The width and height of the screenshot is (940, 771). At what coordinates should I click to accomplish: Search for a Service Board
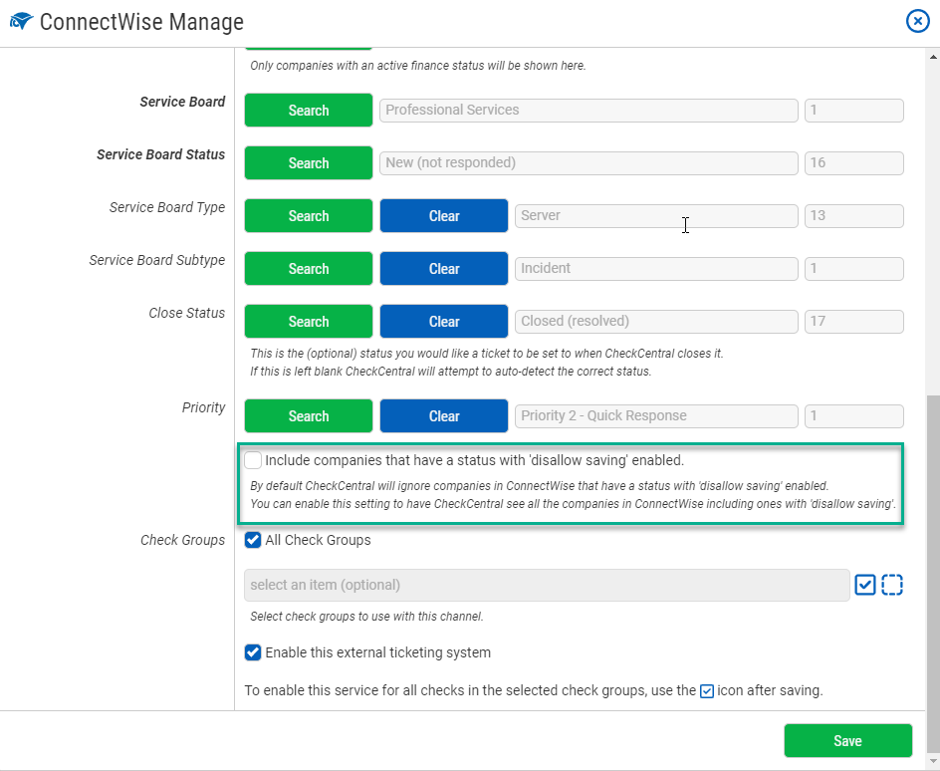pyautogui.click(x=308, y=110)
